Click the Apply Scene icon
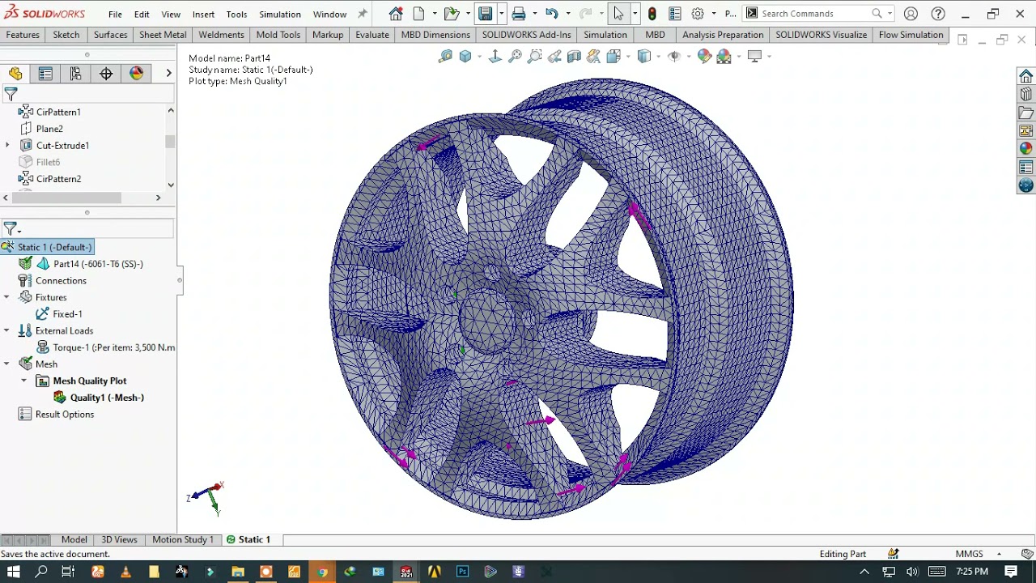1036x583 pixels. 724,56
